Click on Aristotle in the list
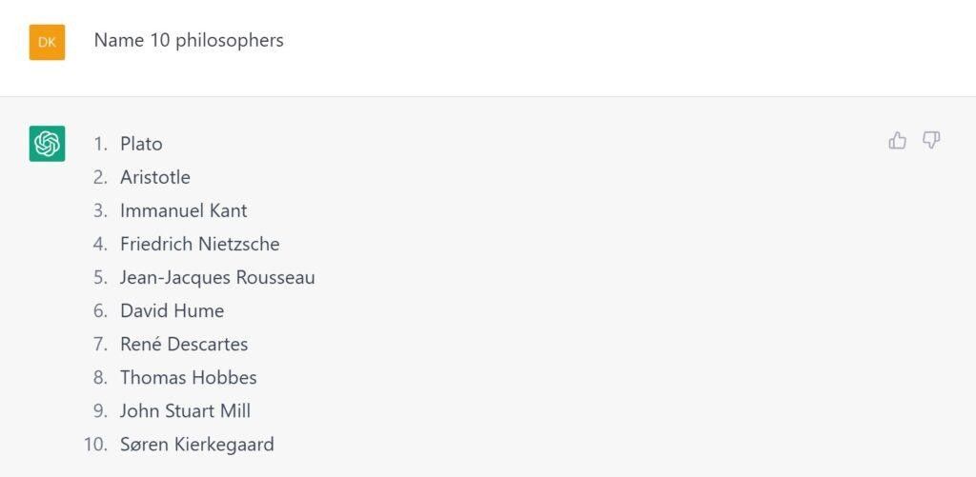976x477 pixels. click(x=155, y=177)
